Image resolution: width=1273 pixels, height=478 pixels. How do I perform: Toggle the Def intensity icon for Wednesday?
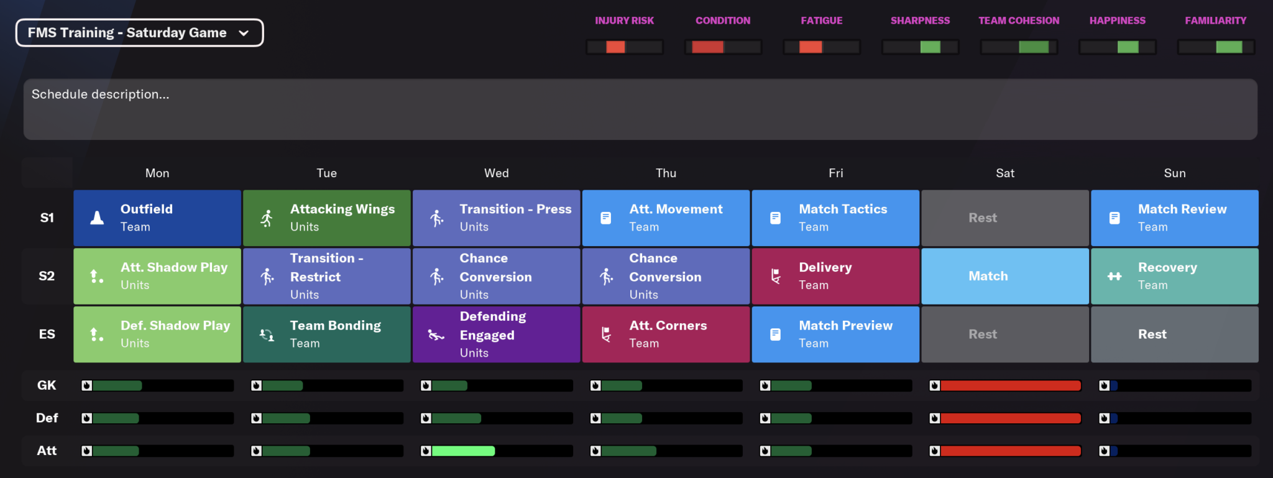pyautogui.click(x=426, y=418)
